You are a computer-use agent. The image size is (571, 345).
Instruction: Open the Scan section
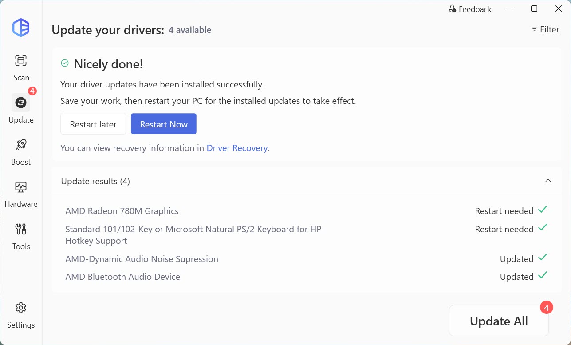coord(21,68)
